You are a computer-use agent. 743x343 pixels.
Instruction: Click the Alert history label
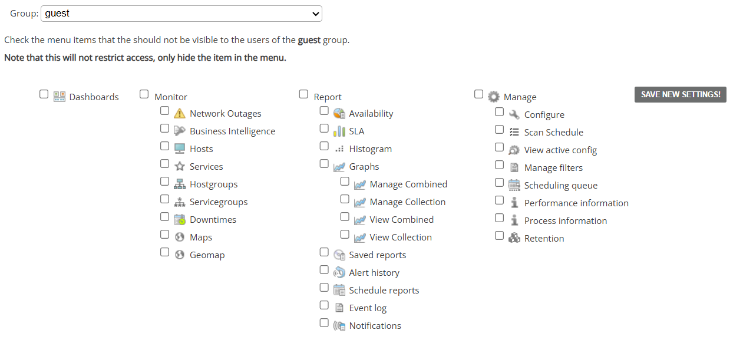374,273
